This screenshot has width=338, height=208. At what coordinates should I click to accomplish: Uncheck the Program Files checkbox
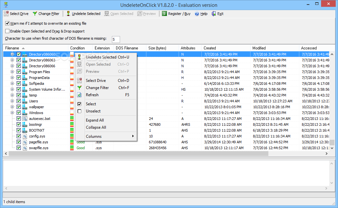coord(19,72)
